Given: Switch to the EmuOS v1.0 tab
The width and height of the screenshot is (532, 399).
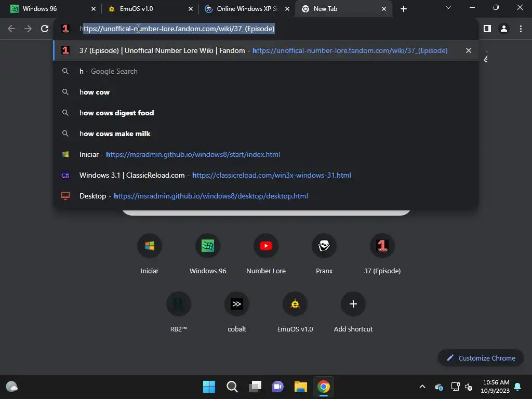Looking at the screenshot, I should click(148, 9).
